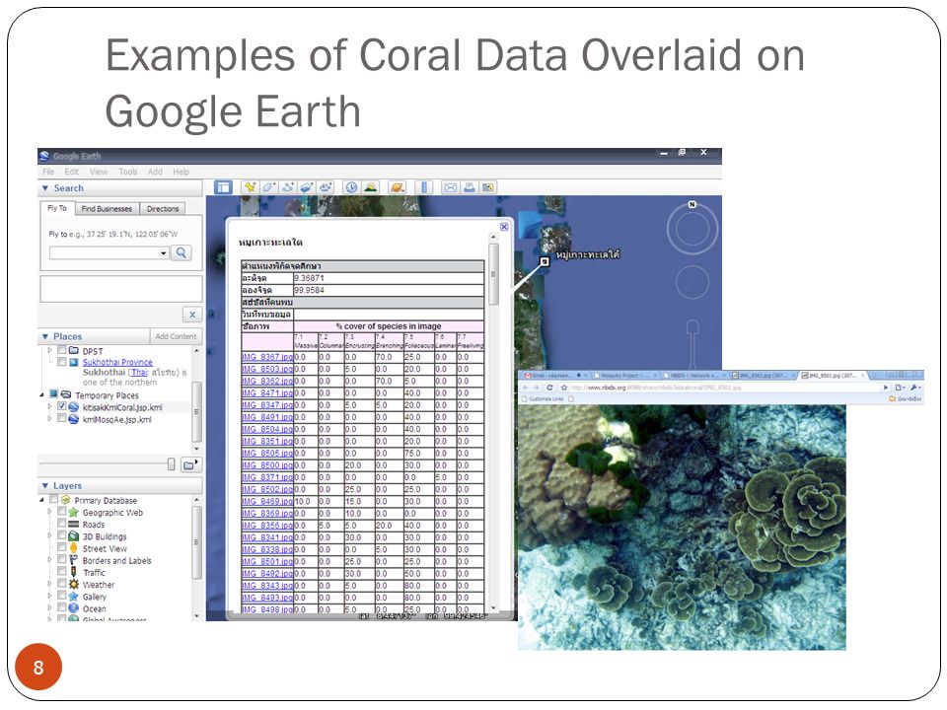Show historical imagery clock icon
Viewport: 947px width, 710px height.
(x=351, y=187)
